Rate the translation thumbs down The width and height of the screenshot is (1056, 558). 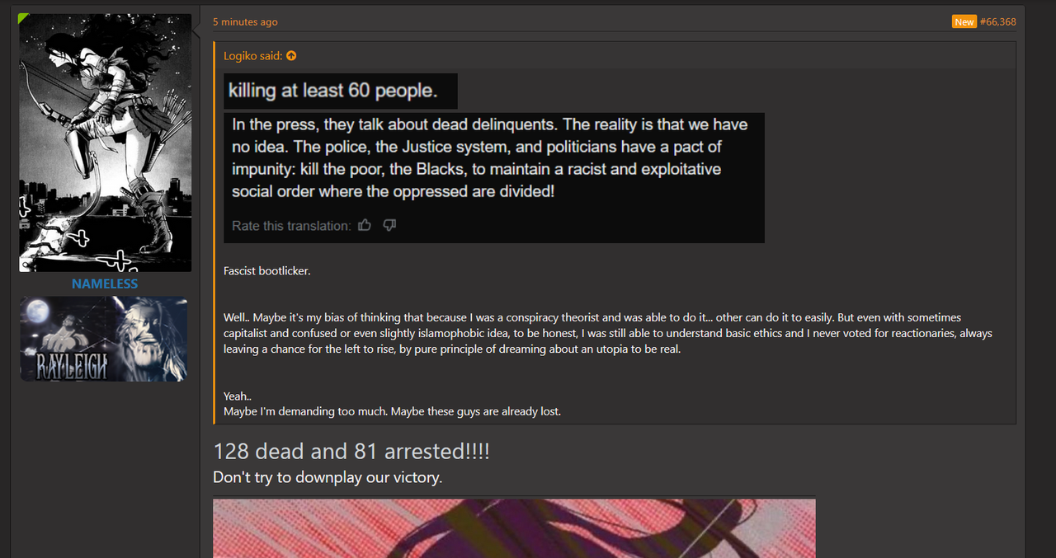click(389, 225)
